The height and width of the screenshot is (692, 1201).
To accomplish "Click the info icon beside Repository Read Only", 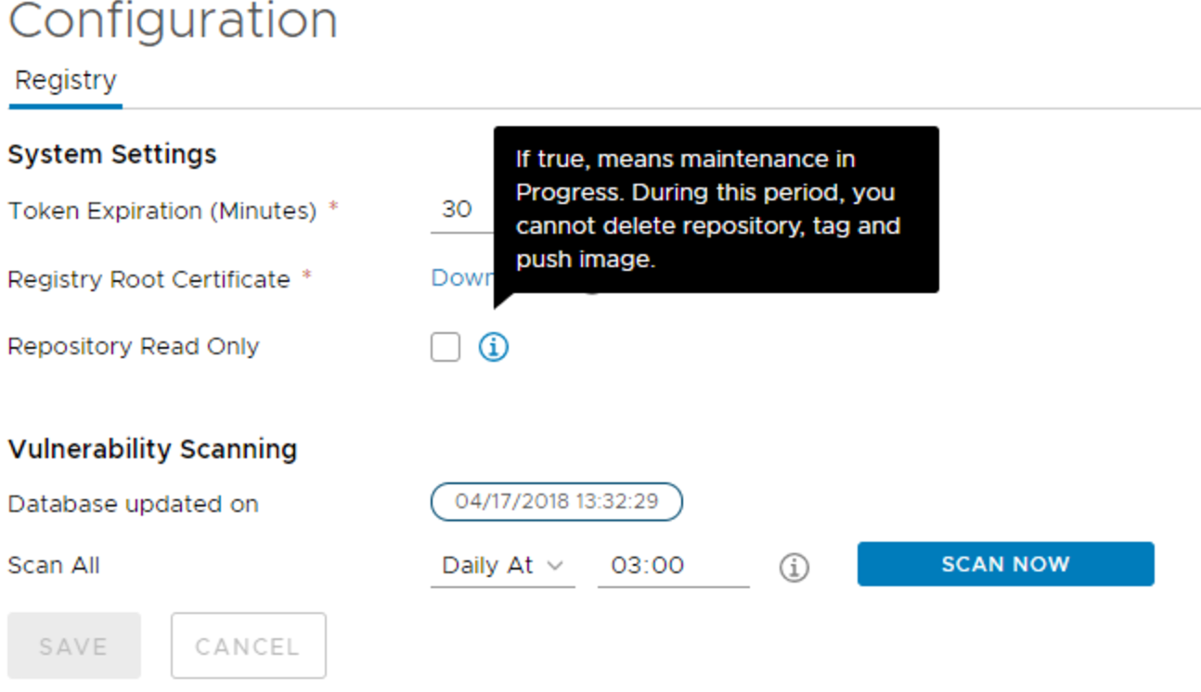I will coord(494,347).
